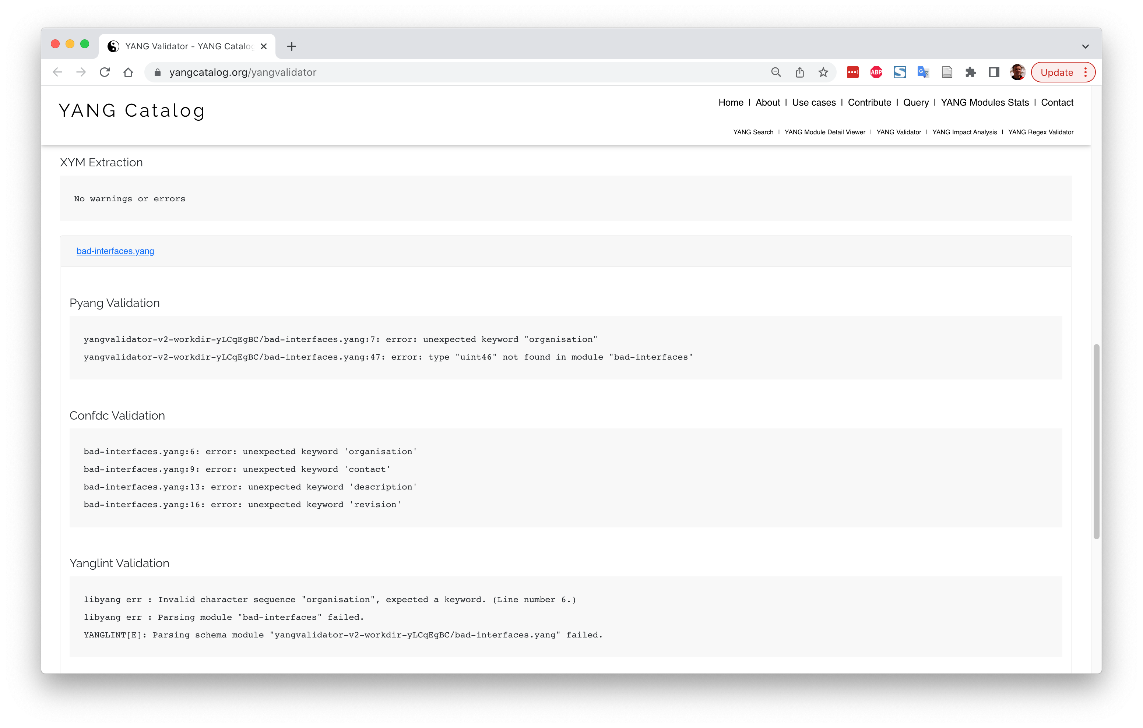Image resolution: width=1143 pixels, height=728 pixels.
Task: Reload the current page
Action: pyautogui.click(x=105, y=72)
